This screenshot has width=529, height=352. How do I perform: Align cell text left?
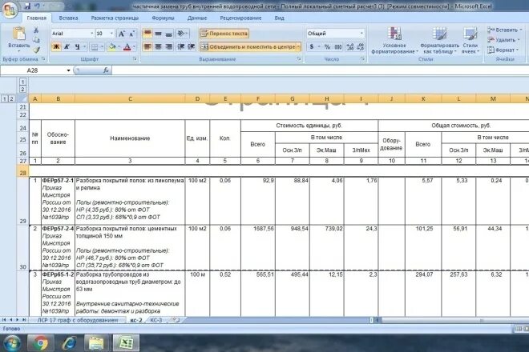pyautogui.click(x=147, y=47)
